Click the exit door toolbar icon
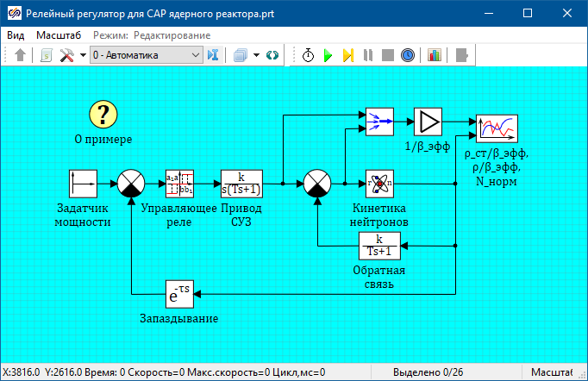Image resolution: width=588 pixels, height=381 pixels. pos(463,55)
